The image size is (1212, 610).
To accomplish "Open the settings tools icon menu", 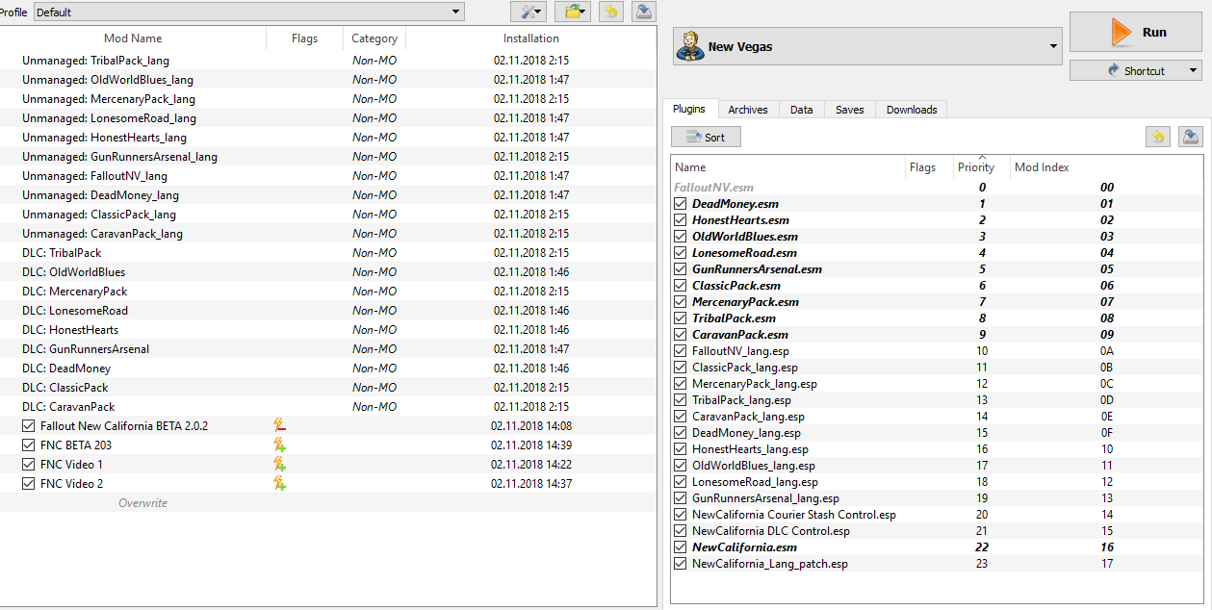I will [529, 12].
